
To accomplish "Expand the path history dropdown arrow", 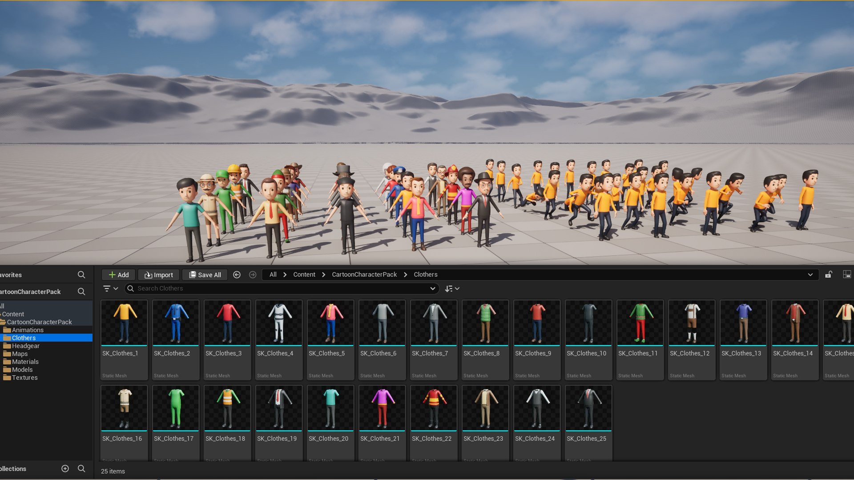I will coord(810,275).
